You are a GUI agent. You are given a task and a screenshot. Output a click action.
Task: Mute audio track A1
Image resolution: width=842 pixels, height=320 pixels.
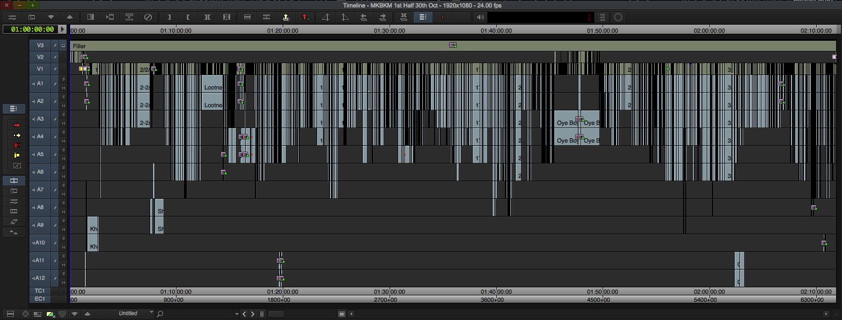click(63, 88)
